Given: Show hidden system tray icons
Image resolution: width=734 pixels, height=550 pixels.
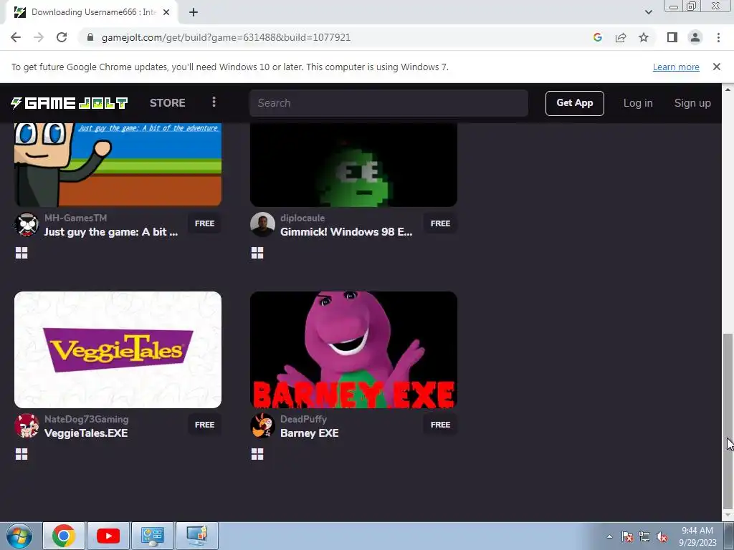Looking at the screenshot, I should (609, 536).
